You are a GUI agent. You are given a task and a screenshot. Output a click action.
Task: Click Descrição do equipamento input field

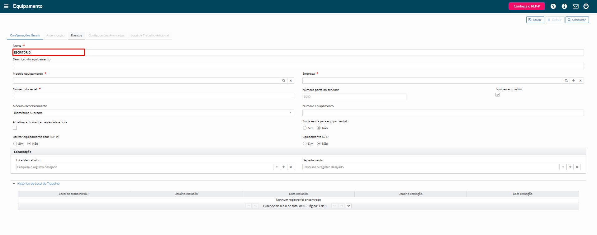pos(298,66)
